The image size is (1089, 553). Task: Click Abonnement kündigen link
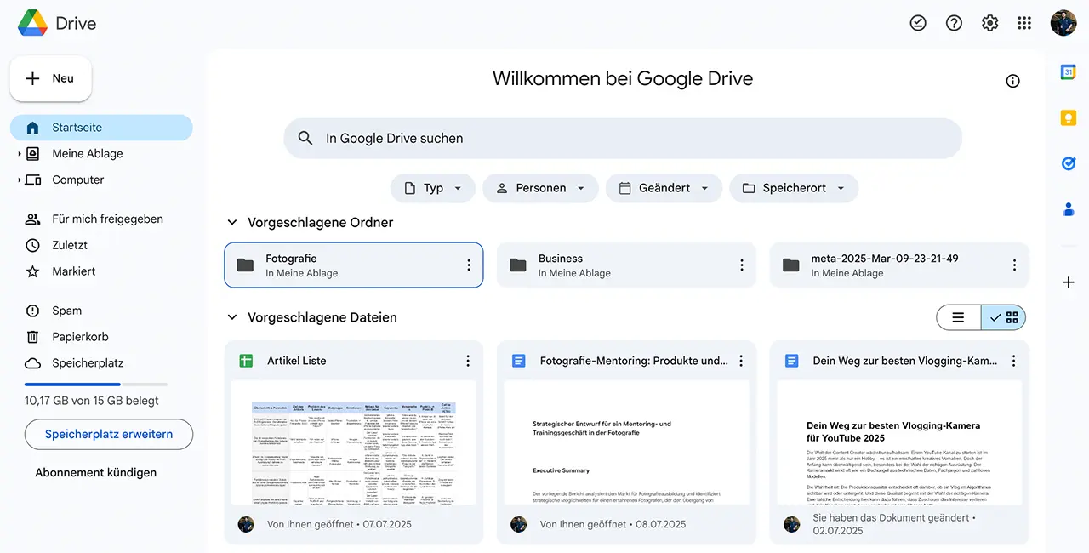(96, 472)
